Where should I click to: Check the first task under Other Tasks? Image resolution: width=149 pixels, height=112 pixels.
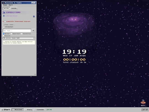pos(4,27)
